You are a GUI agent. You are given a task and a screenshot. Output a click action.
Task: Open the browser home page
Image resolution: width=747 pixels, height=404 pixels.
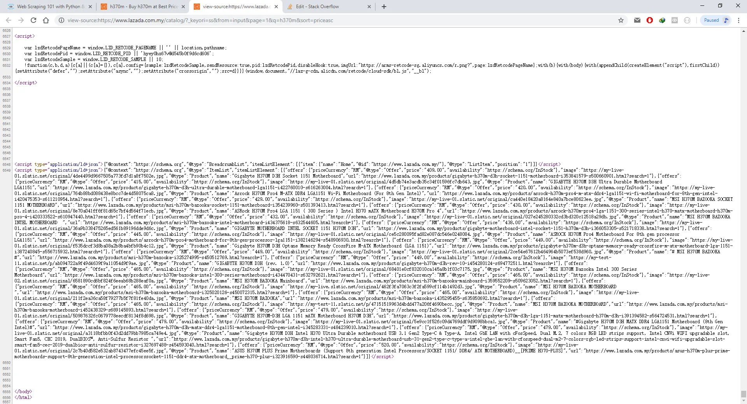point(46,20)
